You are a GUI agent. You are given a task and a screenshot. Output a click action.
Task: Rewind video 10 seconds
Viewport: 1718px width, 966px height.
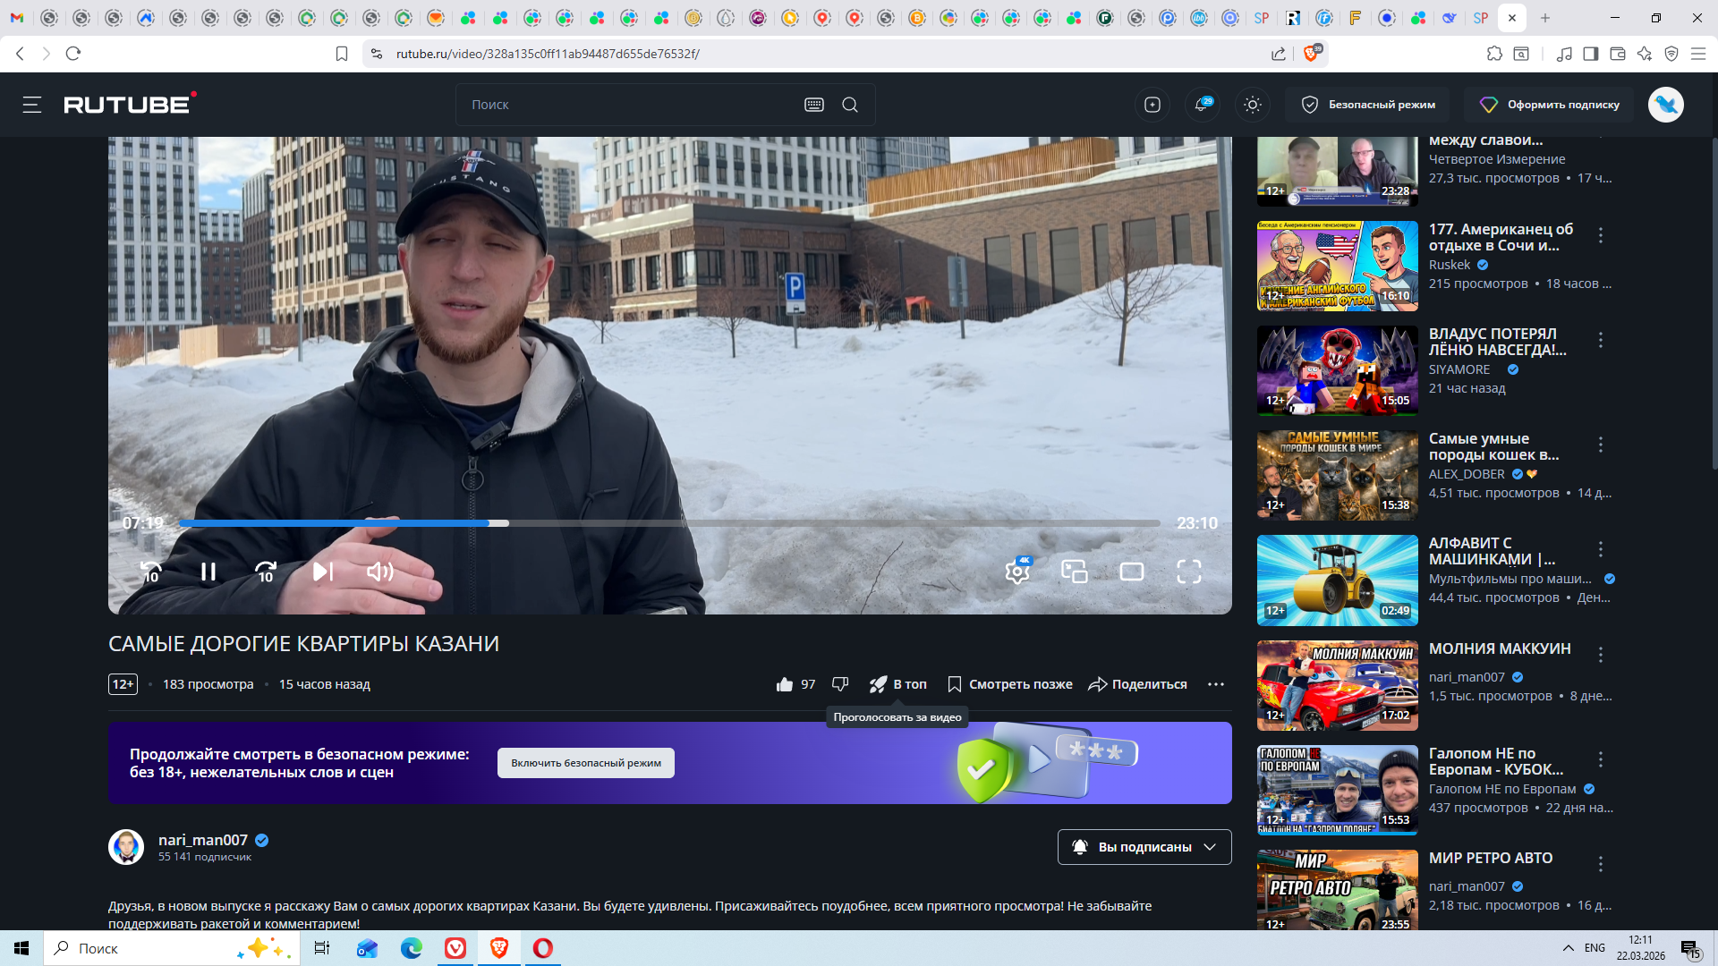pos(150,572)
